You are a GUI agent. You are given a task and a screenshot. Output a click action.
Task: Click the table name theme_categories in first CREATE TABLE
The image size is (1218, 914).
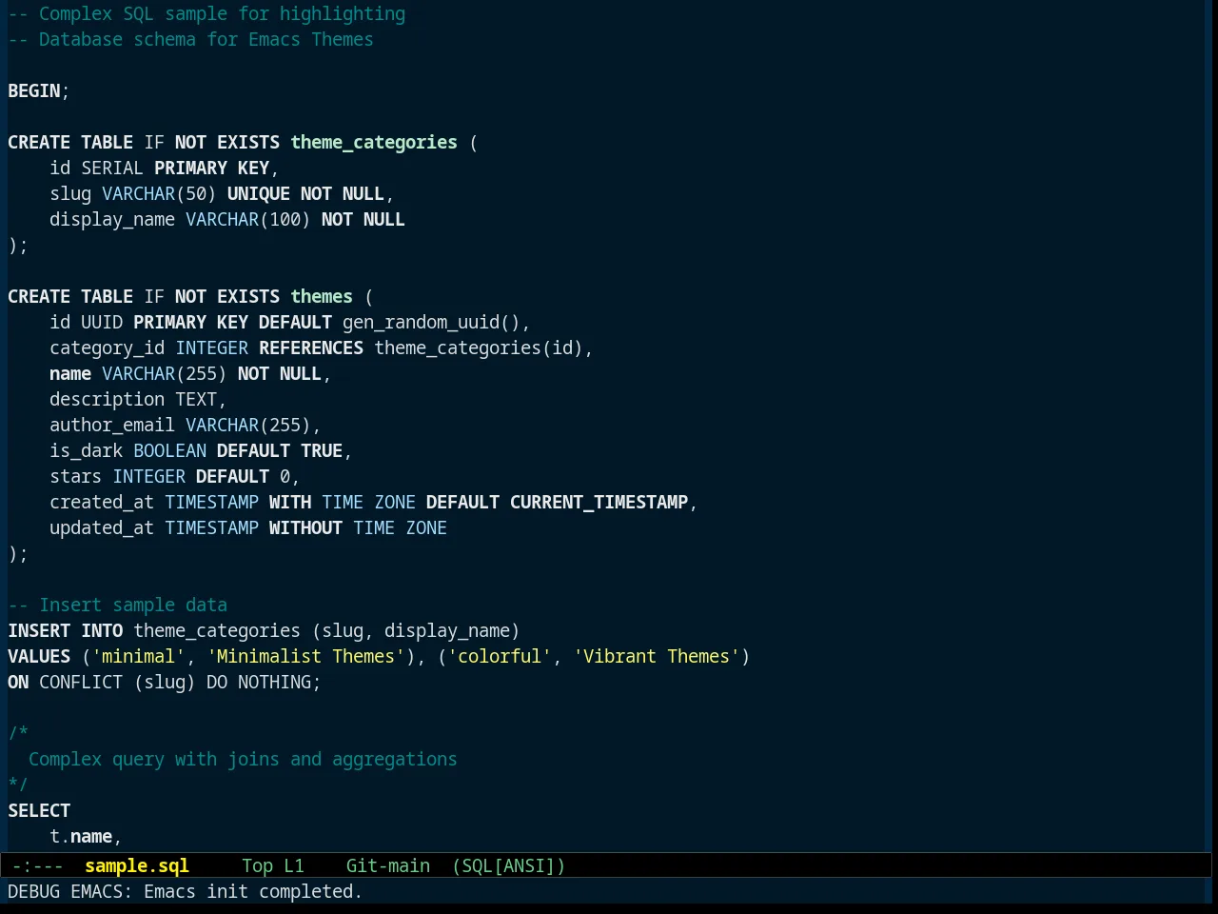coord(374,142)
